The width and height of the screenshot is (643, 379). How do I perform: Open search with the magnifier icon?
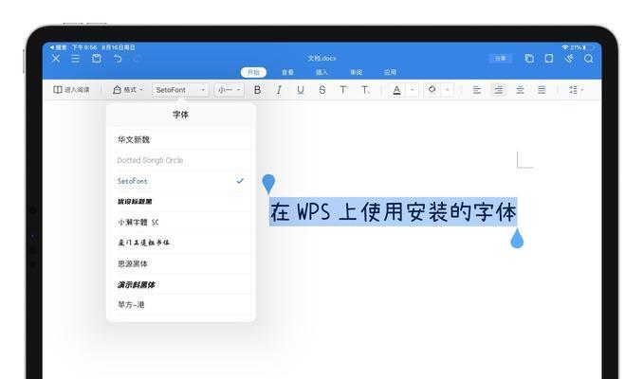click(588, 59)
